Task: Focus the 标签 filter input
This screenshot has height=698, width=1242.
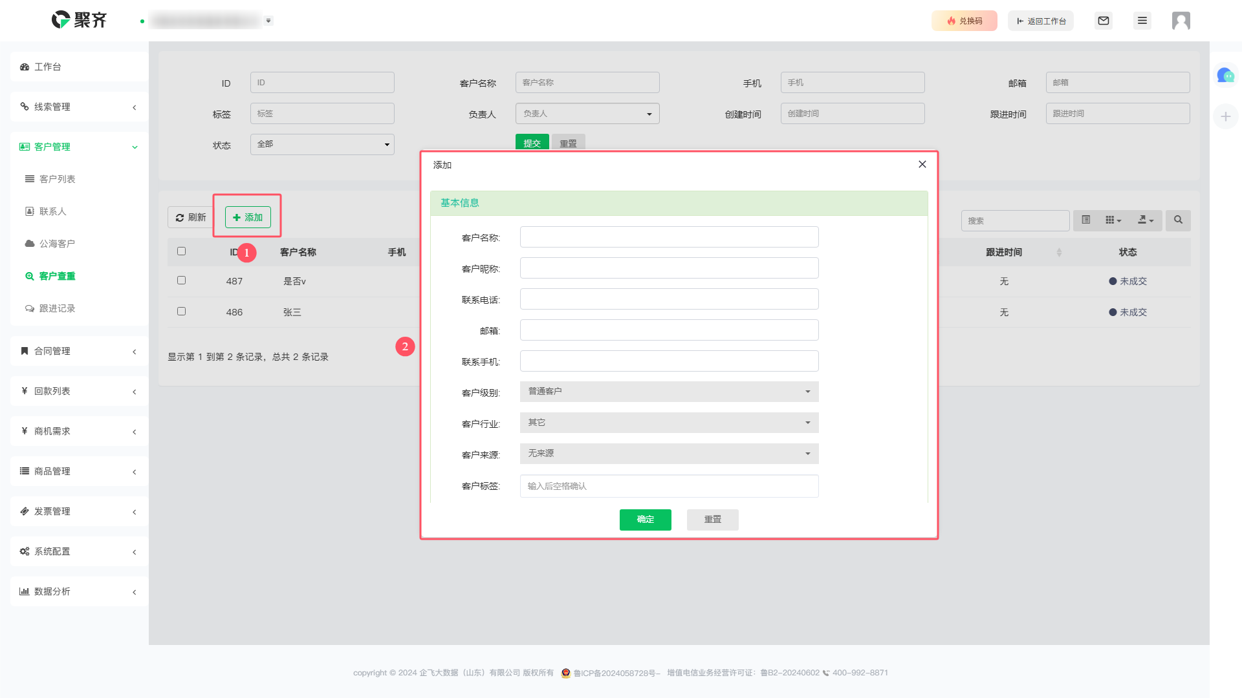Action: pyautogui.click(x=322, y=114)
